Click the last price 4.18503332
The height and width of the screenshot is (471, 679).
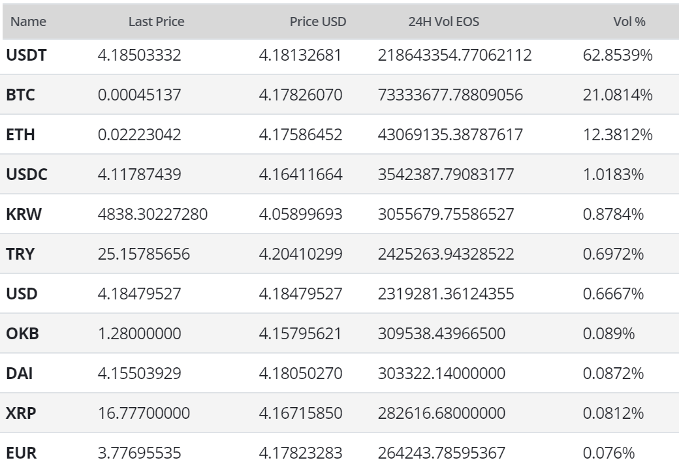coord(140,55)
